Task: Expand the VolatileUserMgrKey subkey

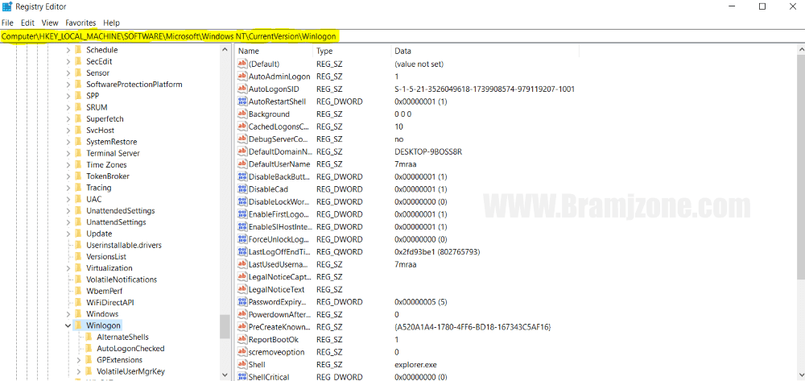Action: pyautogui.click(x=79, y=371)
